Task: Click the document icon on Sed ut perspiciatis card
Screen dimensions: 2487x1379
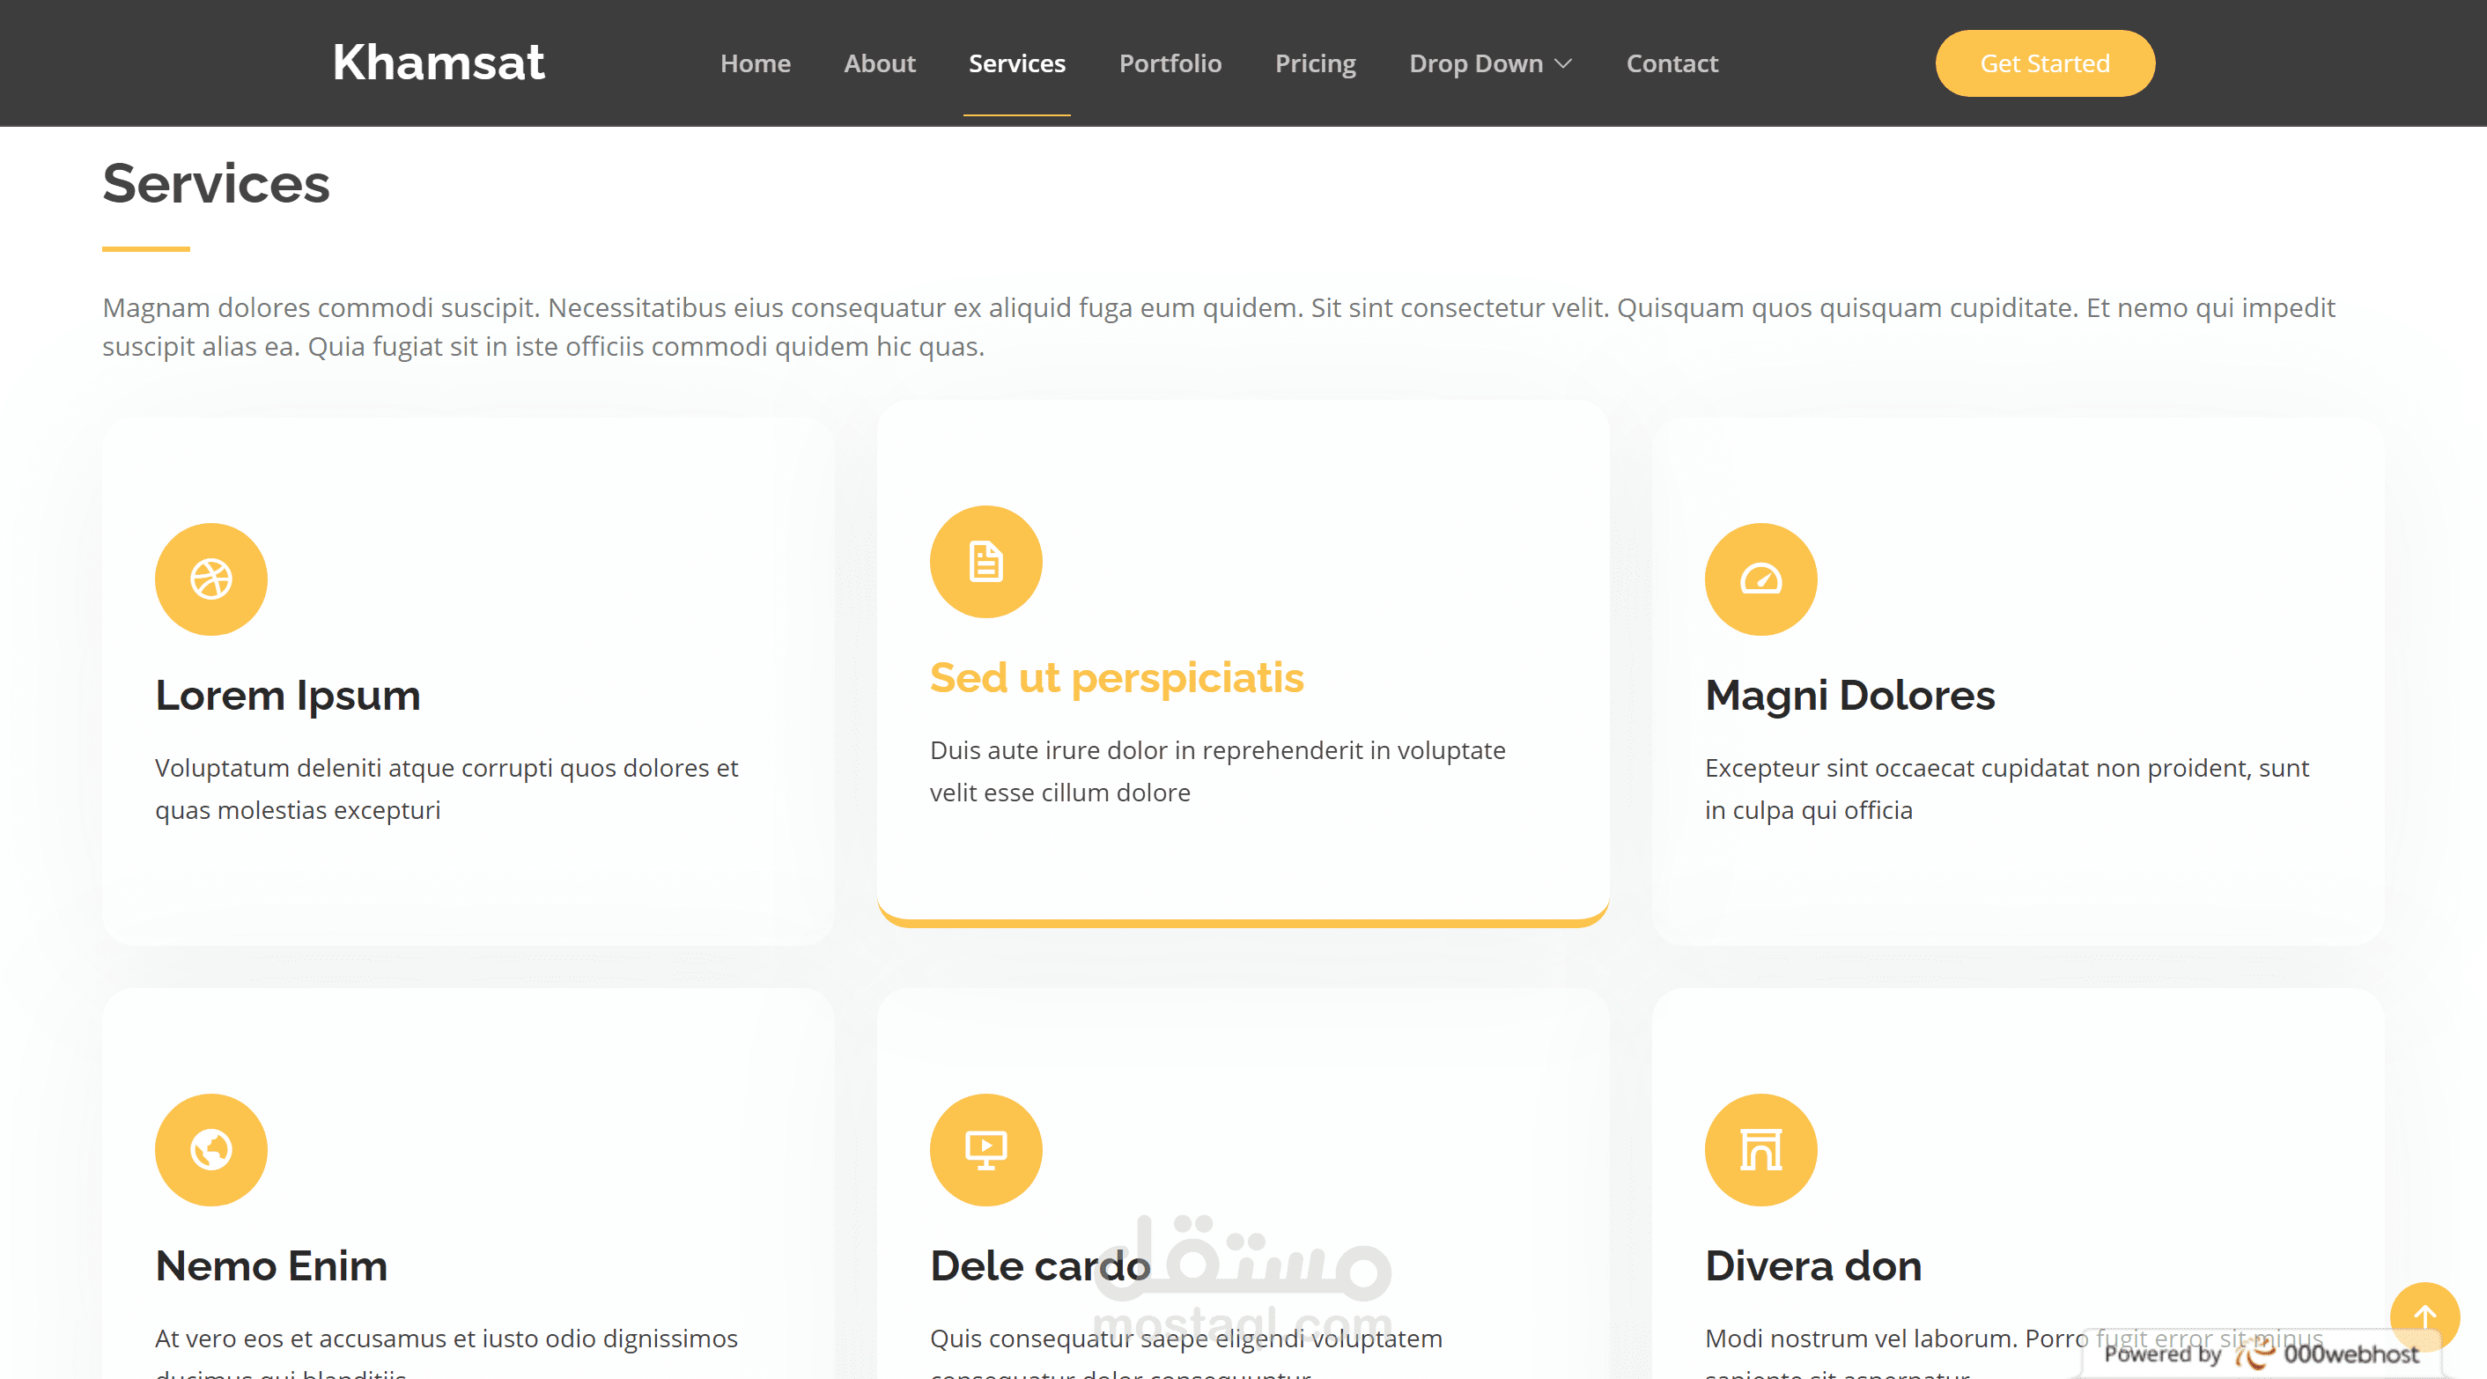Action: pos(985,562)
